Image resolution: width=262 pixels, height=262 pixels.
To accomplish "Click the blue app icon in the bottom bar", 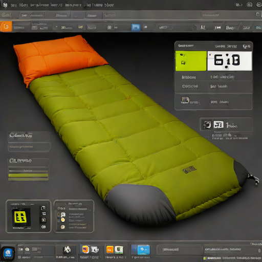I will pos(8,253).
